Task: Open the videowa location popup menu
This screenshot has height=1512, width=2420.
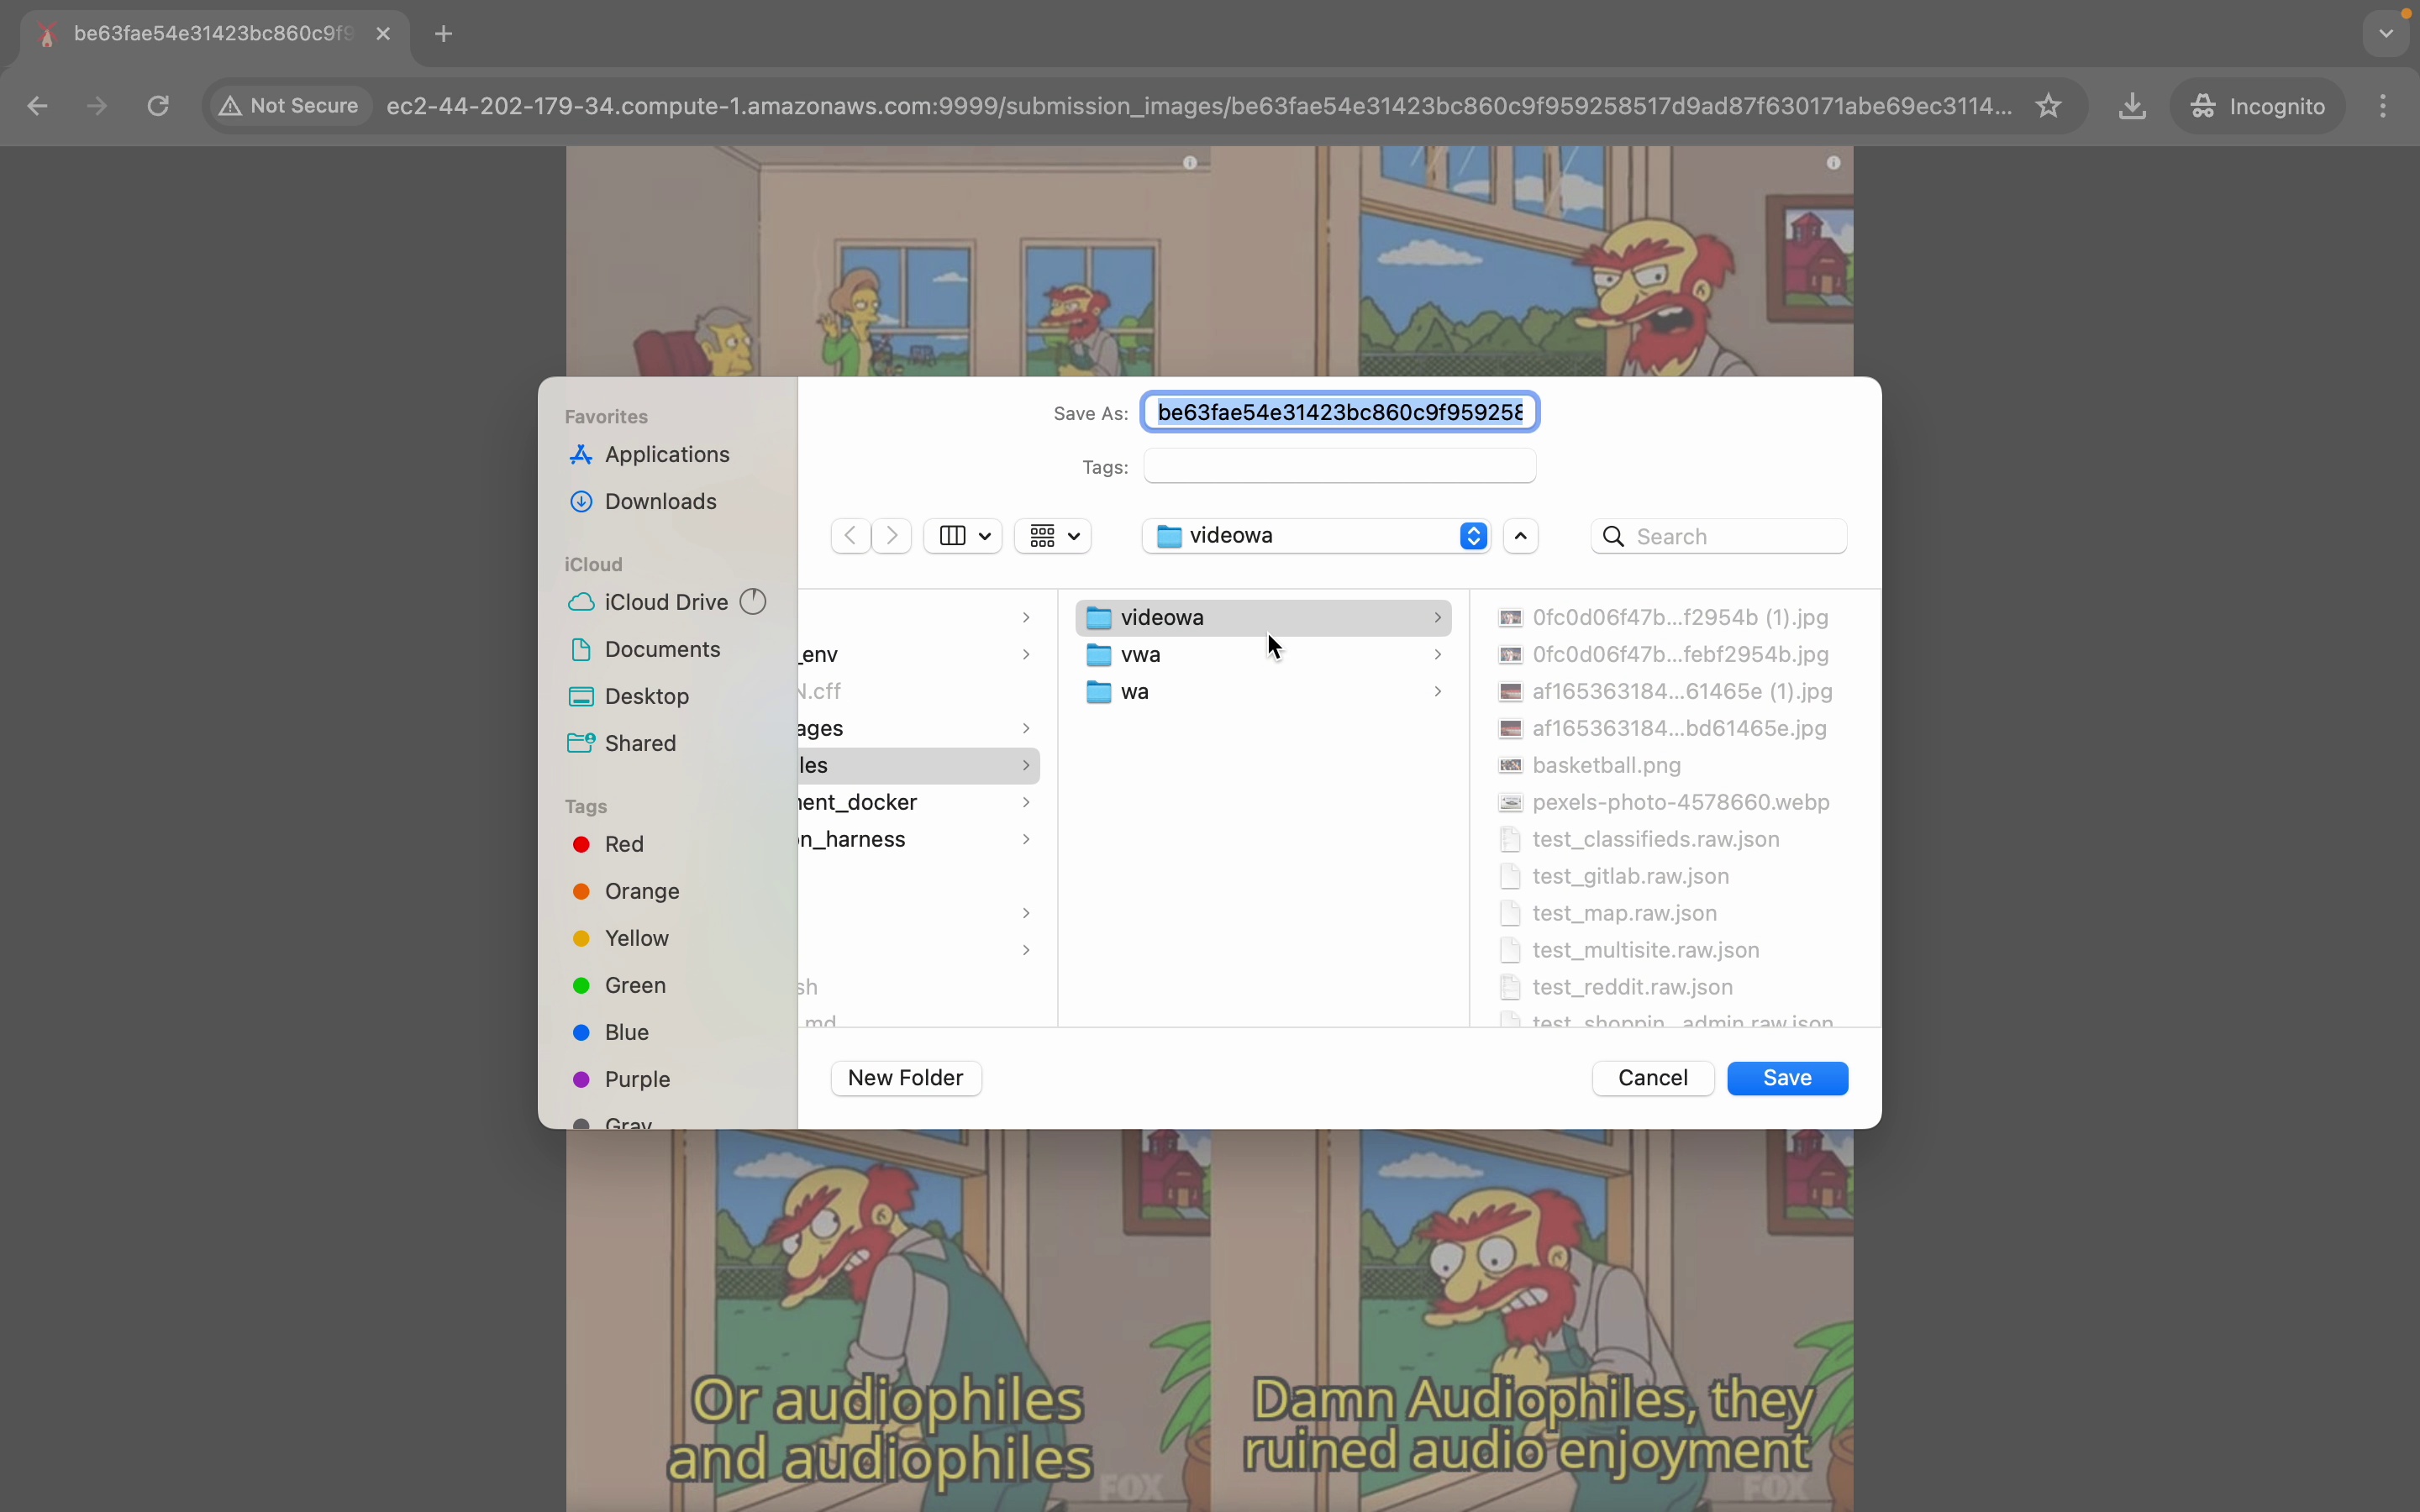Action: click(1315, 536)
